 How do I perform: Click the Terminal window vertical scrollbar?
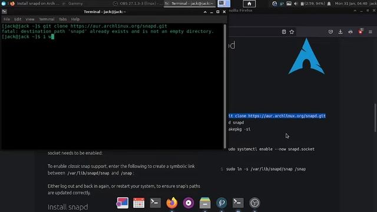tap(225, 86)
